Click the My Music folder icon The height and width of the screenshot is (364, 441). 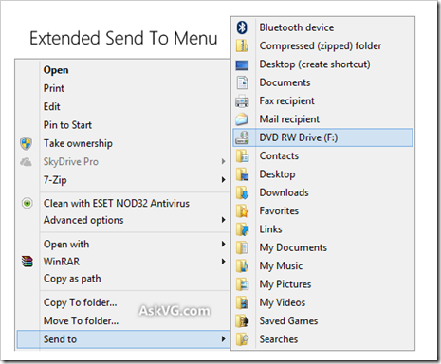click(x=243, y=266)
